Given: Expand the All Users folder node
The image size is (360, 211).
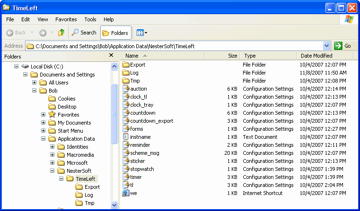Looking at the screenshot, I should coord(34,83).
